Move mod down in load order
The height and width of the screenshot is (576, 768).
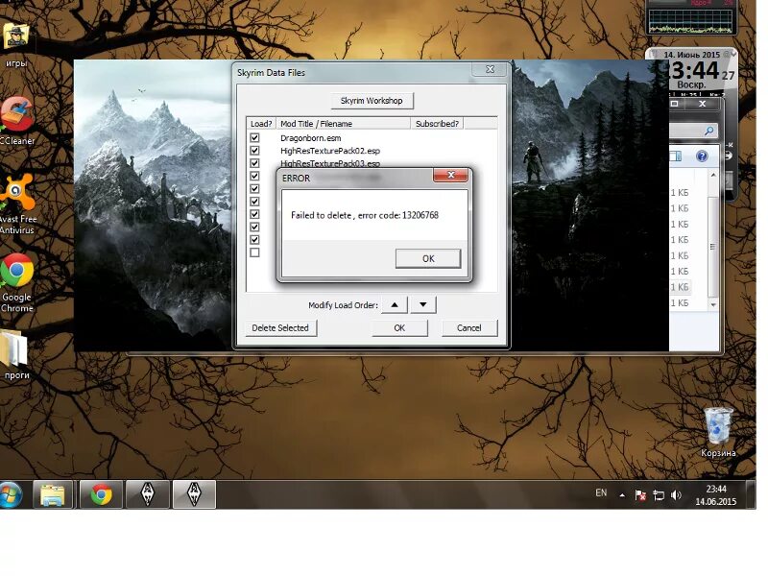(423, 304)
